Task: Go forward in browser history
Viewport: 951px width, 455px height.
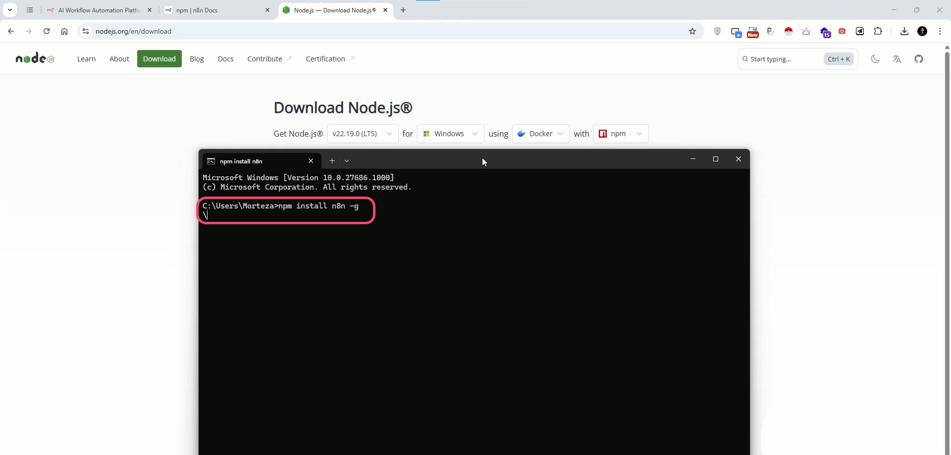Action: [x=29, y=31]
